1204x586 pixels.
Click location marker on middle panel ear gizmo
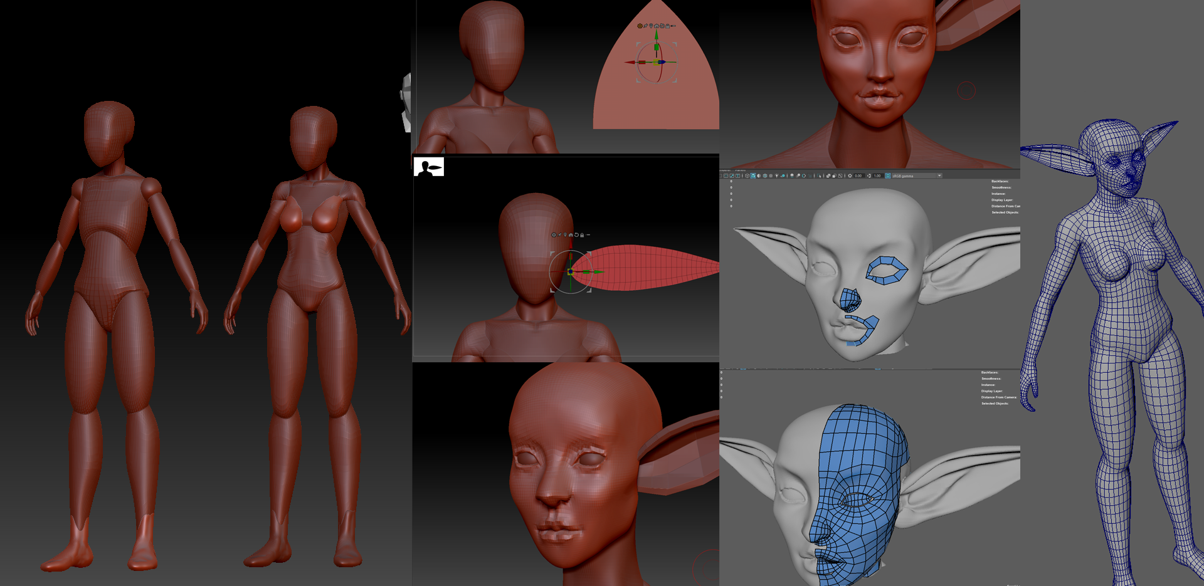pos(565,235)
